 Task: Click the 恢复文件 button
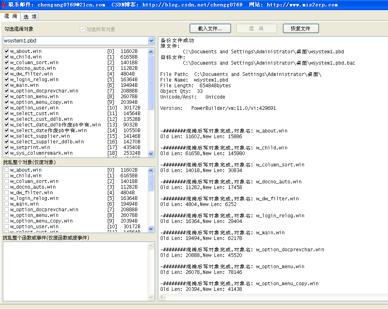301,28
